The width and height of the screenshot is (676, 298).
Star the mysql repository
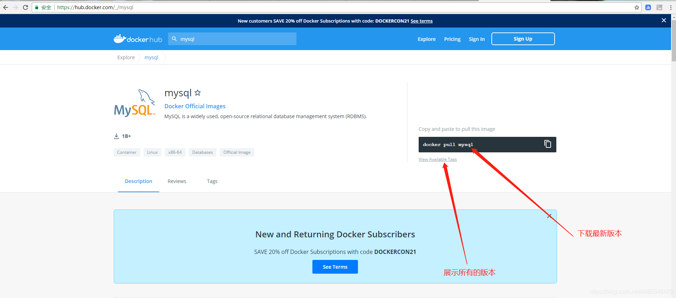198,93
